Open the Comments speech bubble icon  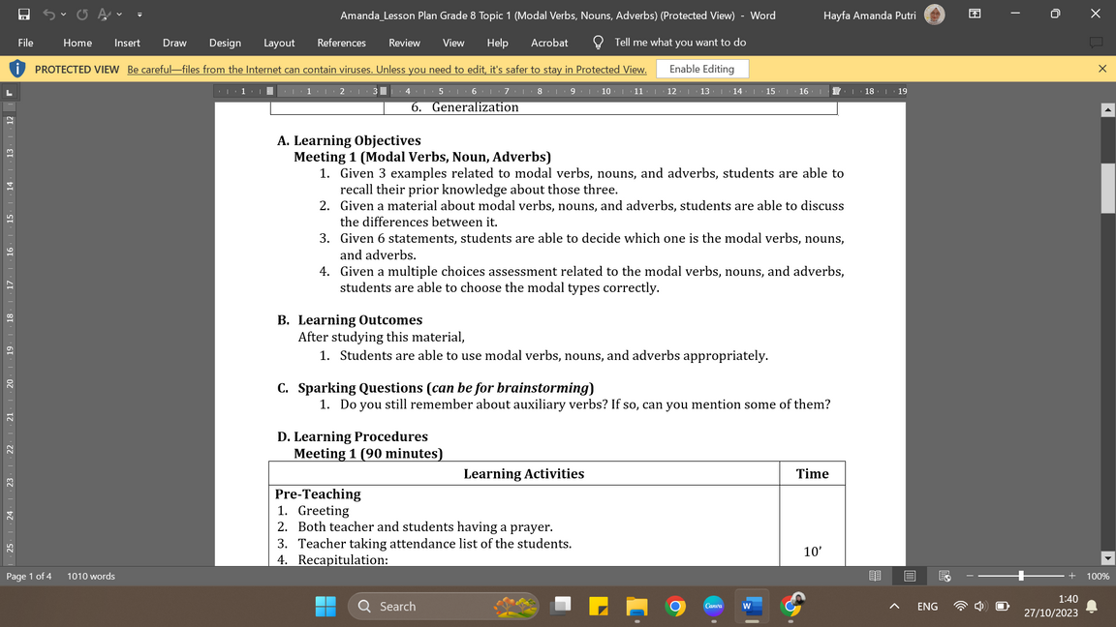click(1096, 43)
